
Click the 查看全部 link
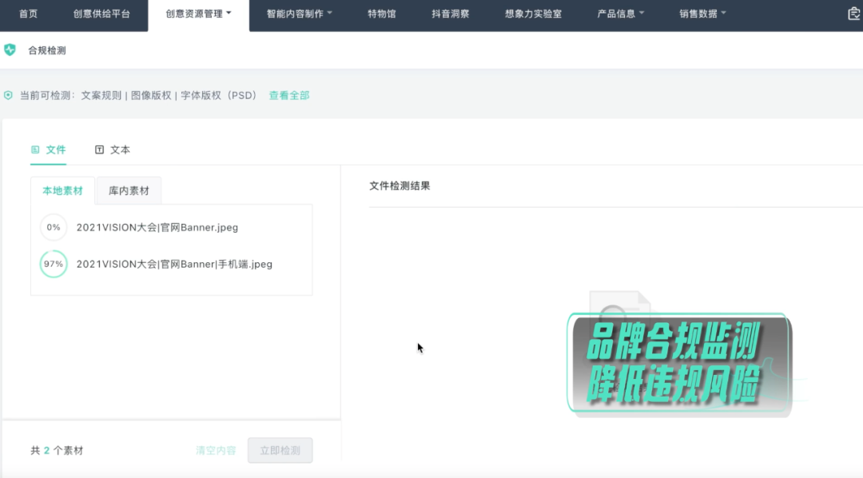[288, 95]
